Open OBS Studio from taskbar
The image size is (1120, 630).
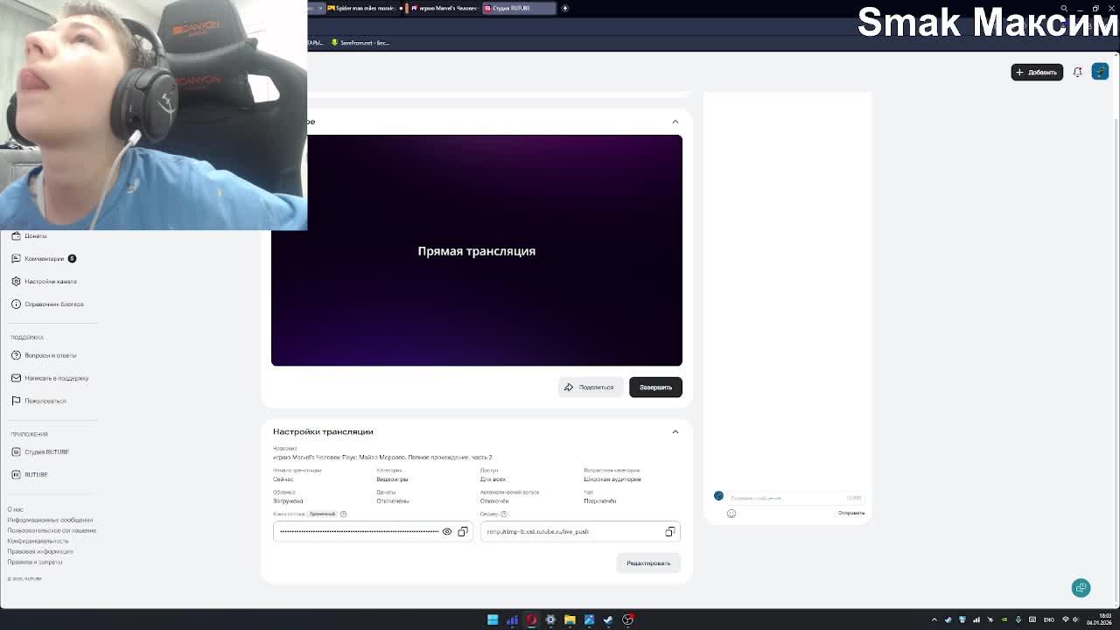[627, 619]
